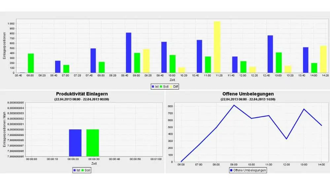Click the blue Ist bar before 13:00
330x185 pixels.
[x=270, y=54]
